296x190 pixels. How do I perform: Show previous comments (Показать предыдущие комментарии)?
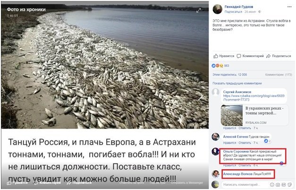[x=237, y=83]
